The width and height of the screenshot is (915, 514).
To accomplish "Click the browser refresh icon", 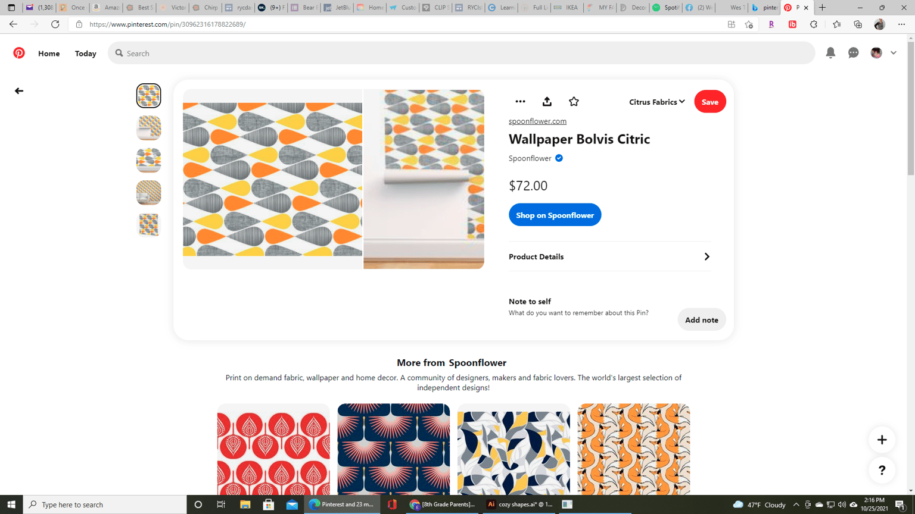I will point(55,24).
